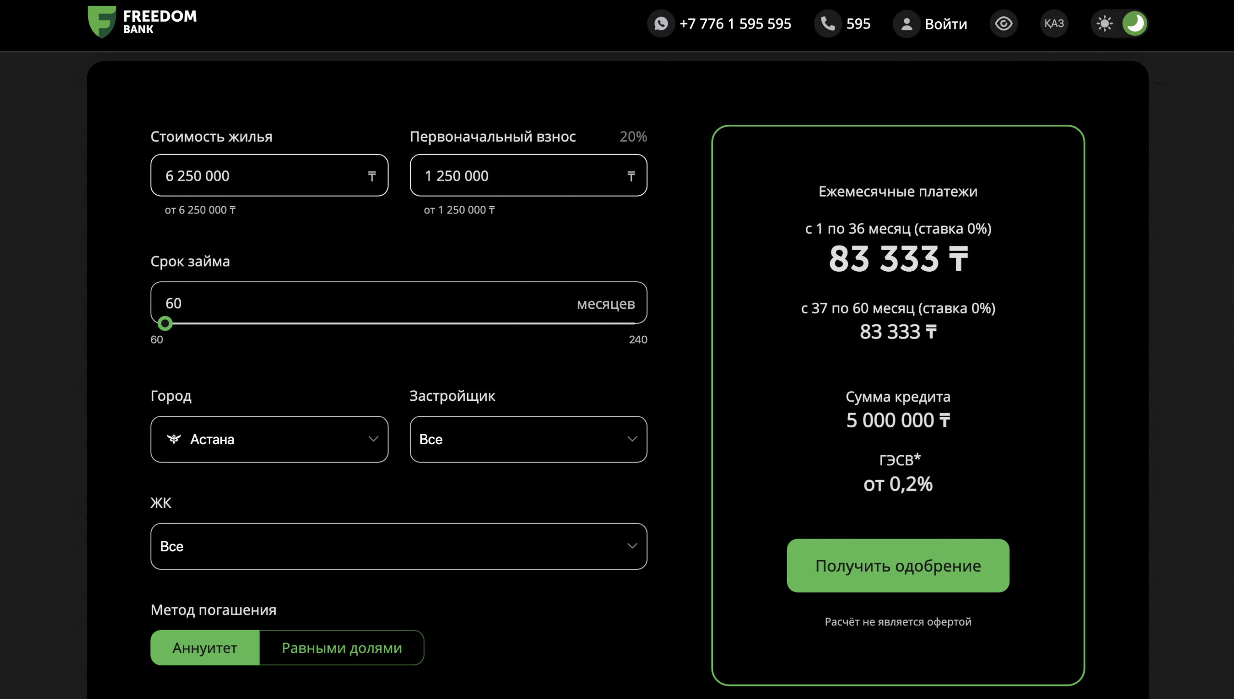Select Равными долями repayment method
Image resolution: width=1234 pixels, height=699 pixels.
(x=342, y=647)
